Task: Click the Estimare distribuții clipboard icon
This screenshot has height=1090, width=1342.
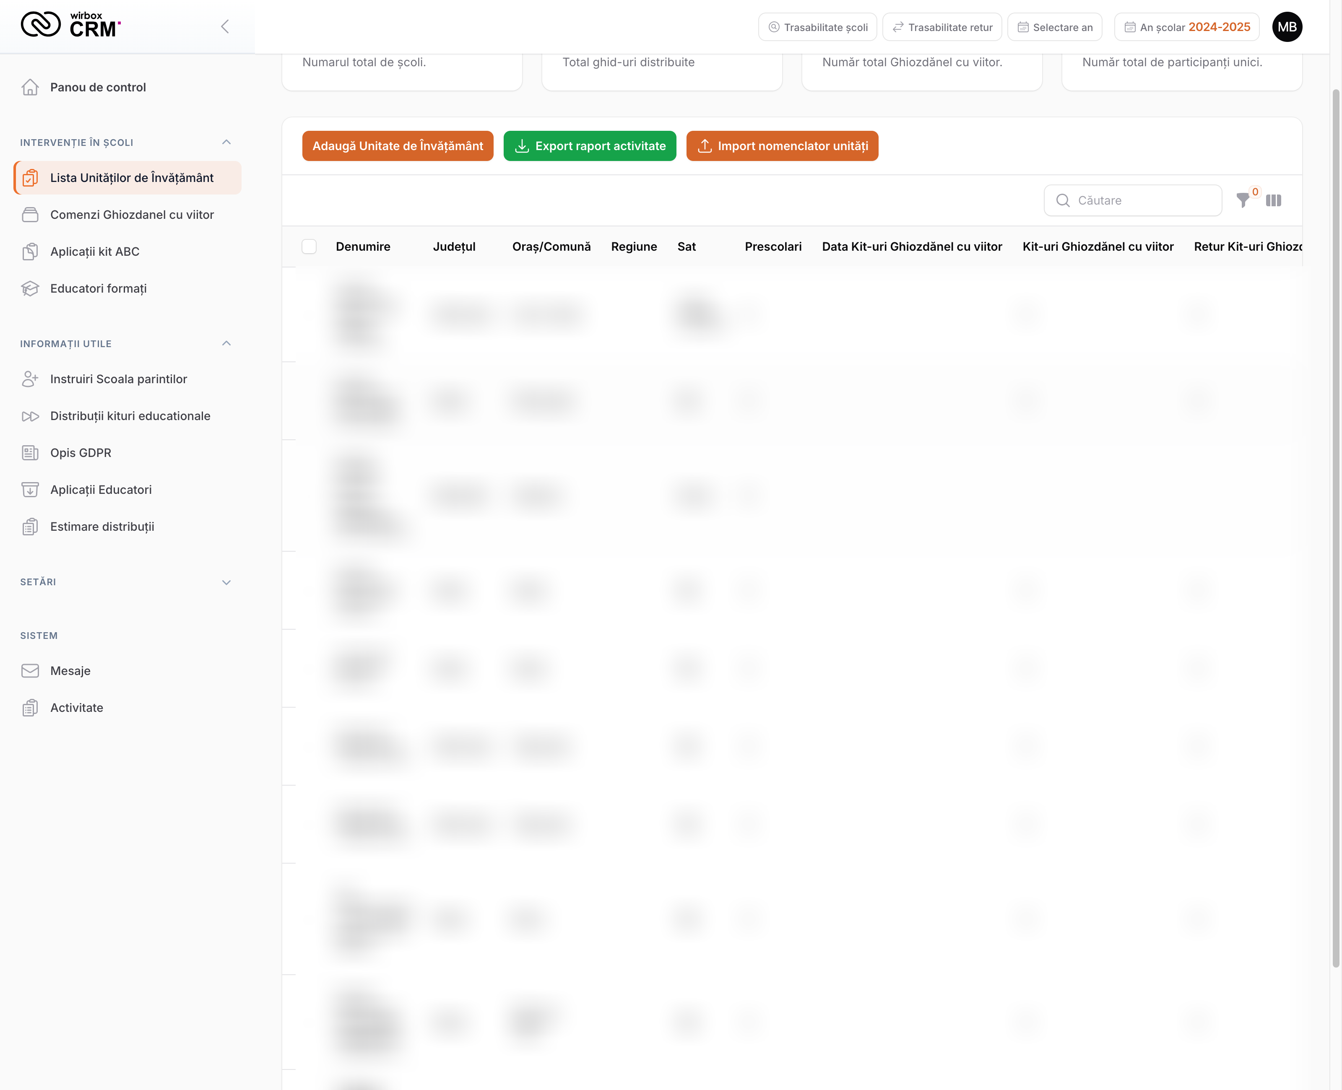Action: (30, 527)
